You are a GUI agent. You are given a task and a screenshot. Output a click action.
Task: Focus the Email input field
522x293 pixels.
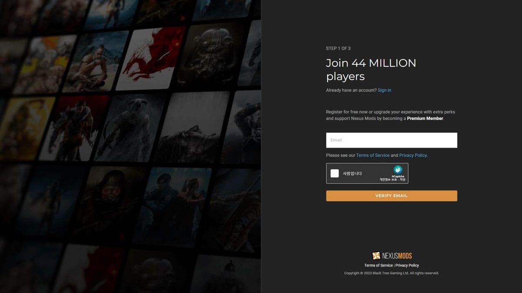391,140
